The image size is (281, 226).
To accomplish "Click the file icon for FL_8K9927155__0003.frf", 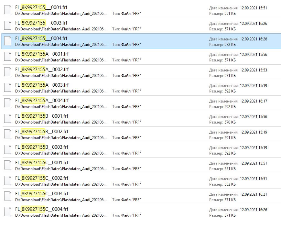I will 8,26.
